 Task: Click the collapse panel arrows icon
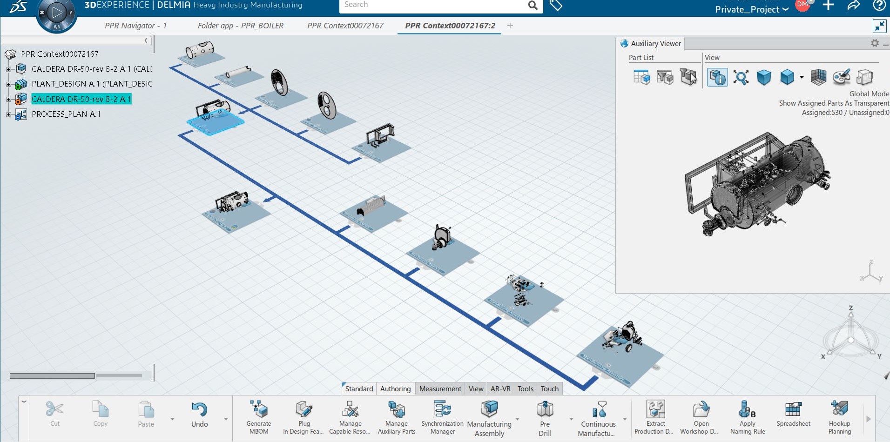click(879, 26)
